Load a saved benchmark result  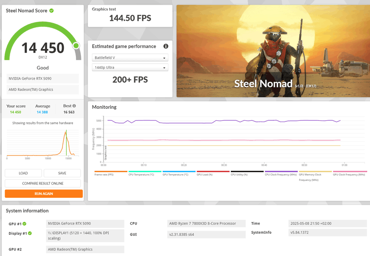click(23, 173)
